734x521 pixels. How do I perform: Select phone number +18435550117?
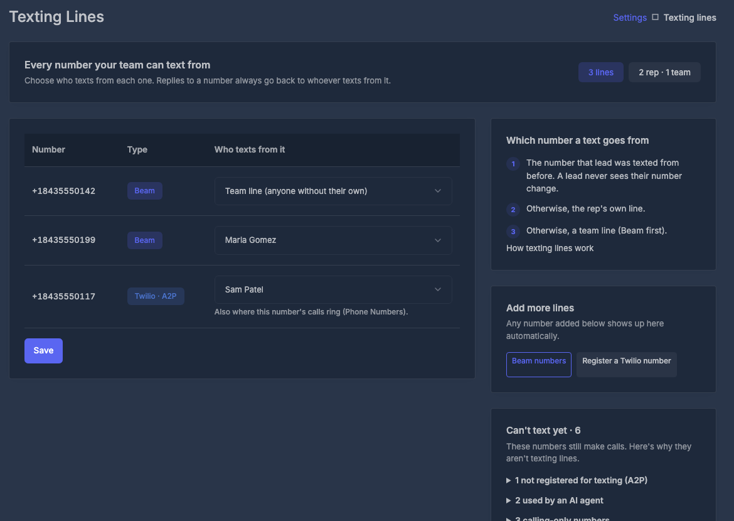63,296
